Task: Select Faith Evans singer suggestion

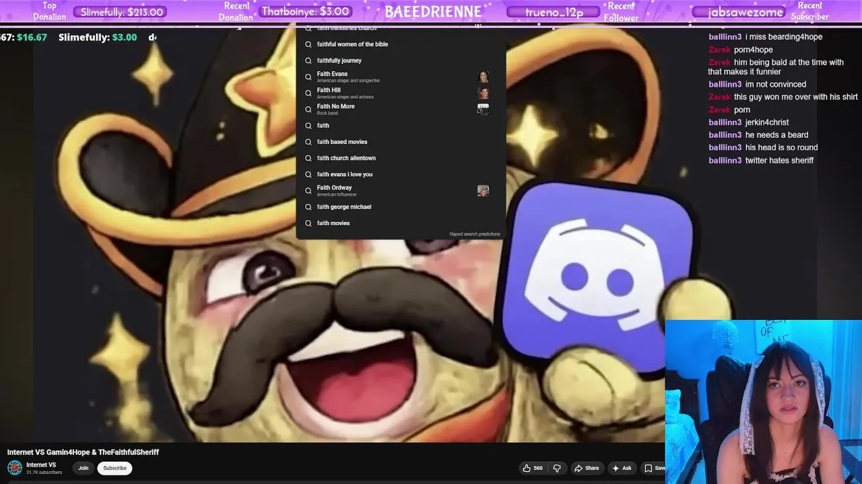Action: pos(401,77)
